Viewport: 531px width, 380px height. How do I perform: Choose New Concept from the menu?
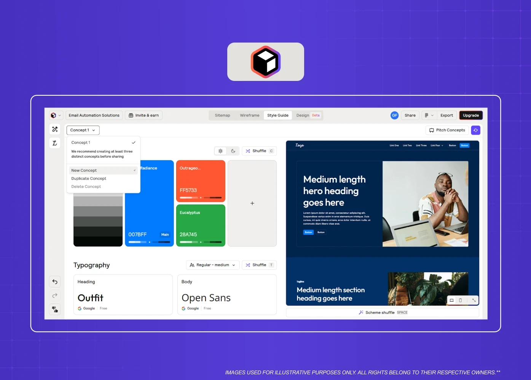click(x=103, y=170)
